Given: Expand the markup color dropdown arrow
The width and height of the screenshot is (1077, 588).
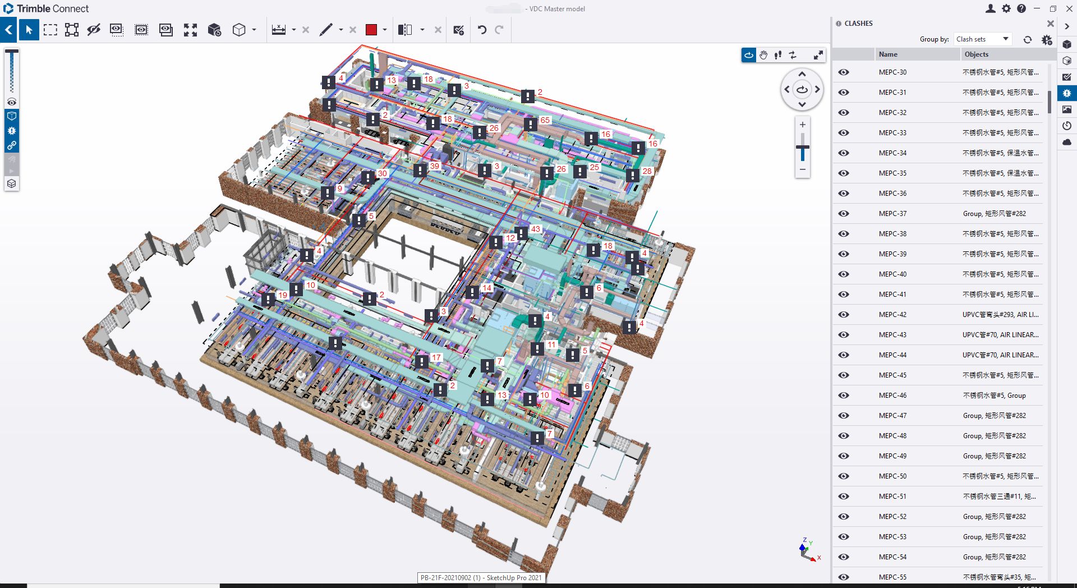Looking at the screenshot, I should [385, 30].
